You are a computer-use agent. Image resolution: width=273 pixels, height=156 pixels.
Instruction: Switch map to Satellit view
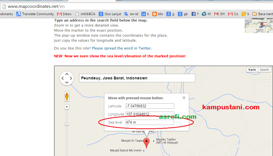[264, 70]
